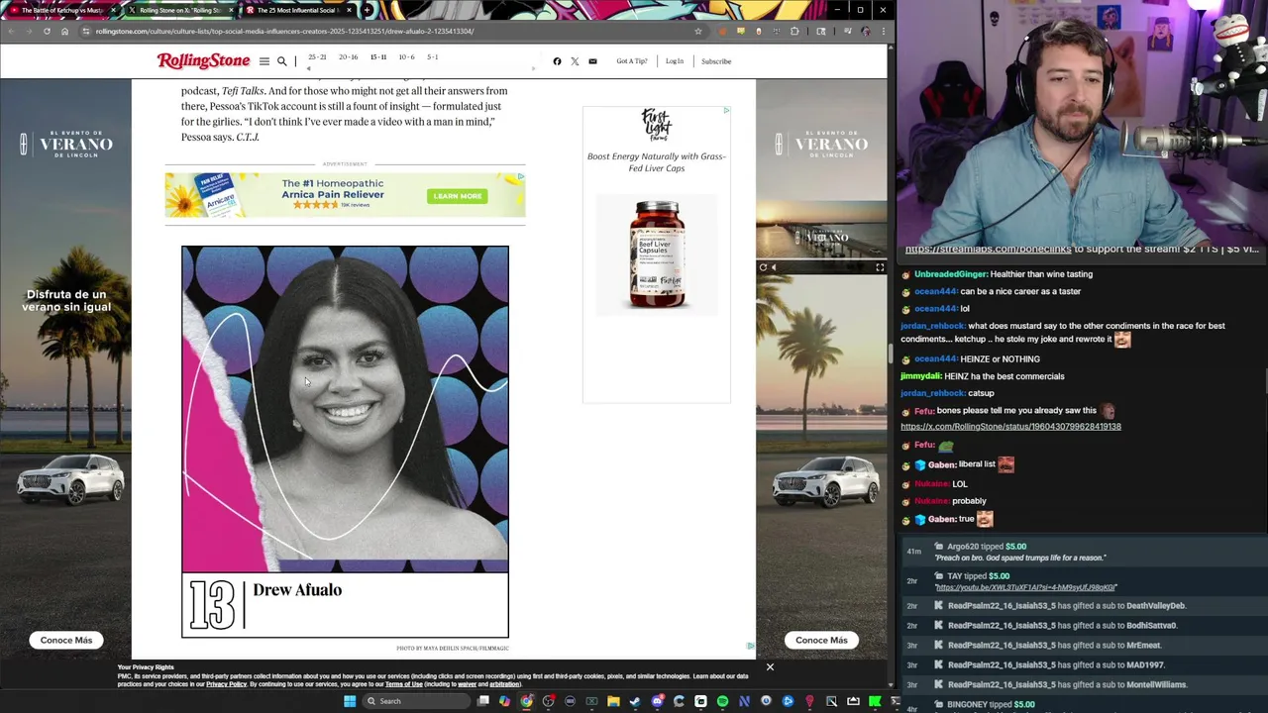Open the browser home page
The width and height of the screenshot is (1268, 713).
[x=64, y=31]
